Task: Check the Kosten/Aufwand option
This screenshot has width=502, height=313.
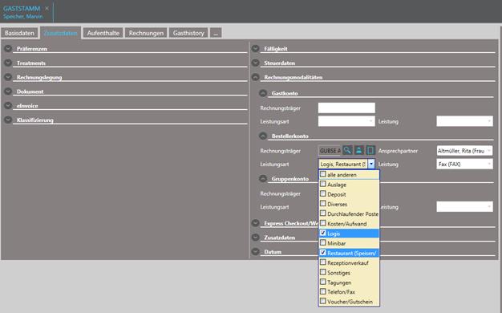Action: pos(323,223)
